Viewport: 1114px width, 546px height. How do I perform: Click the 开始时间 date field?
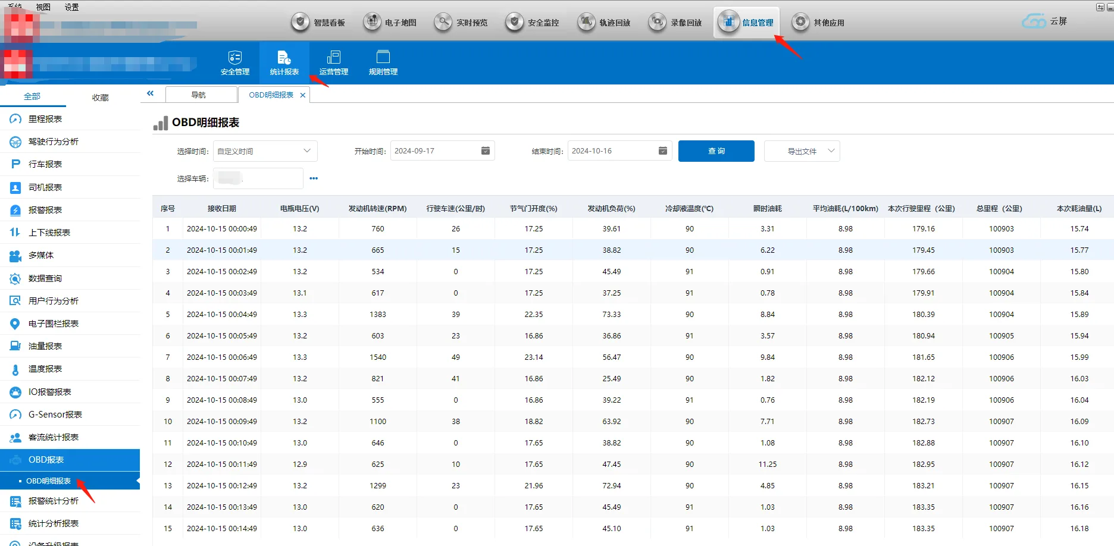tap(442, 151)
